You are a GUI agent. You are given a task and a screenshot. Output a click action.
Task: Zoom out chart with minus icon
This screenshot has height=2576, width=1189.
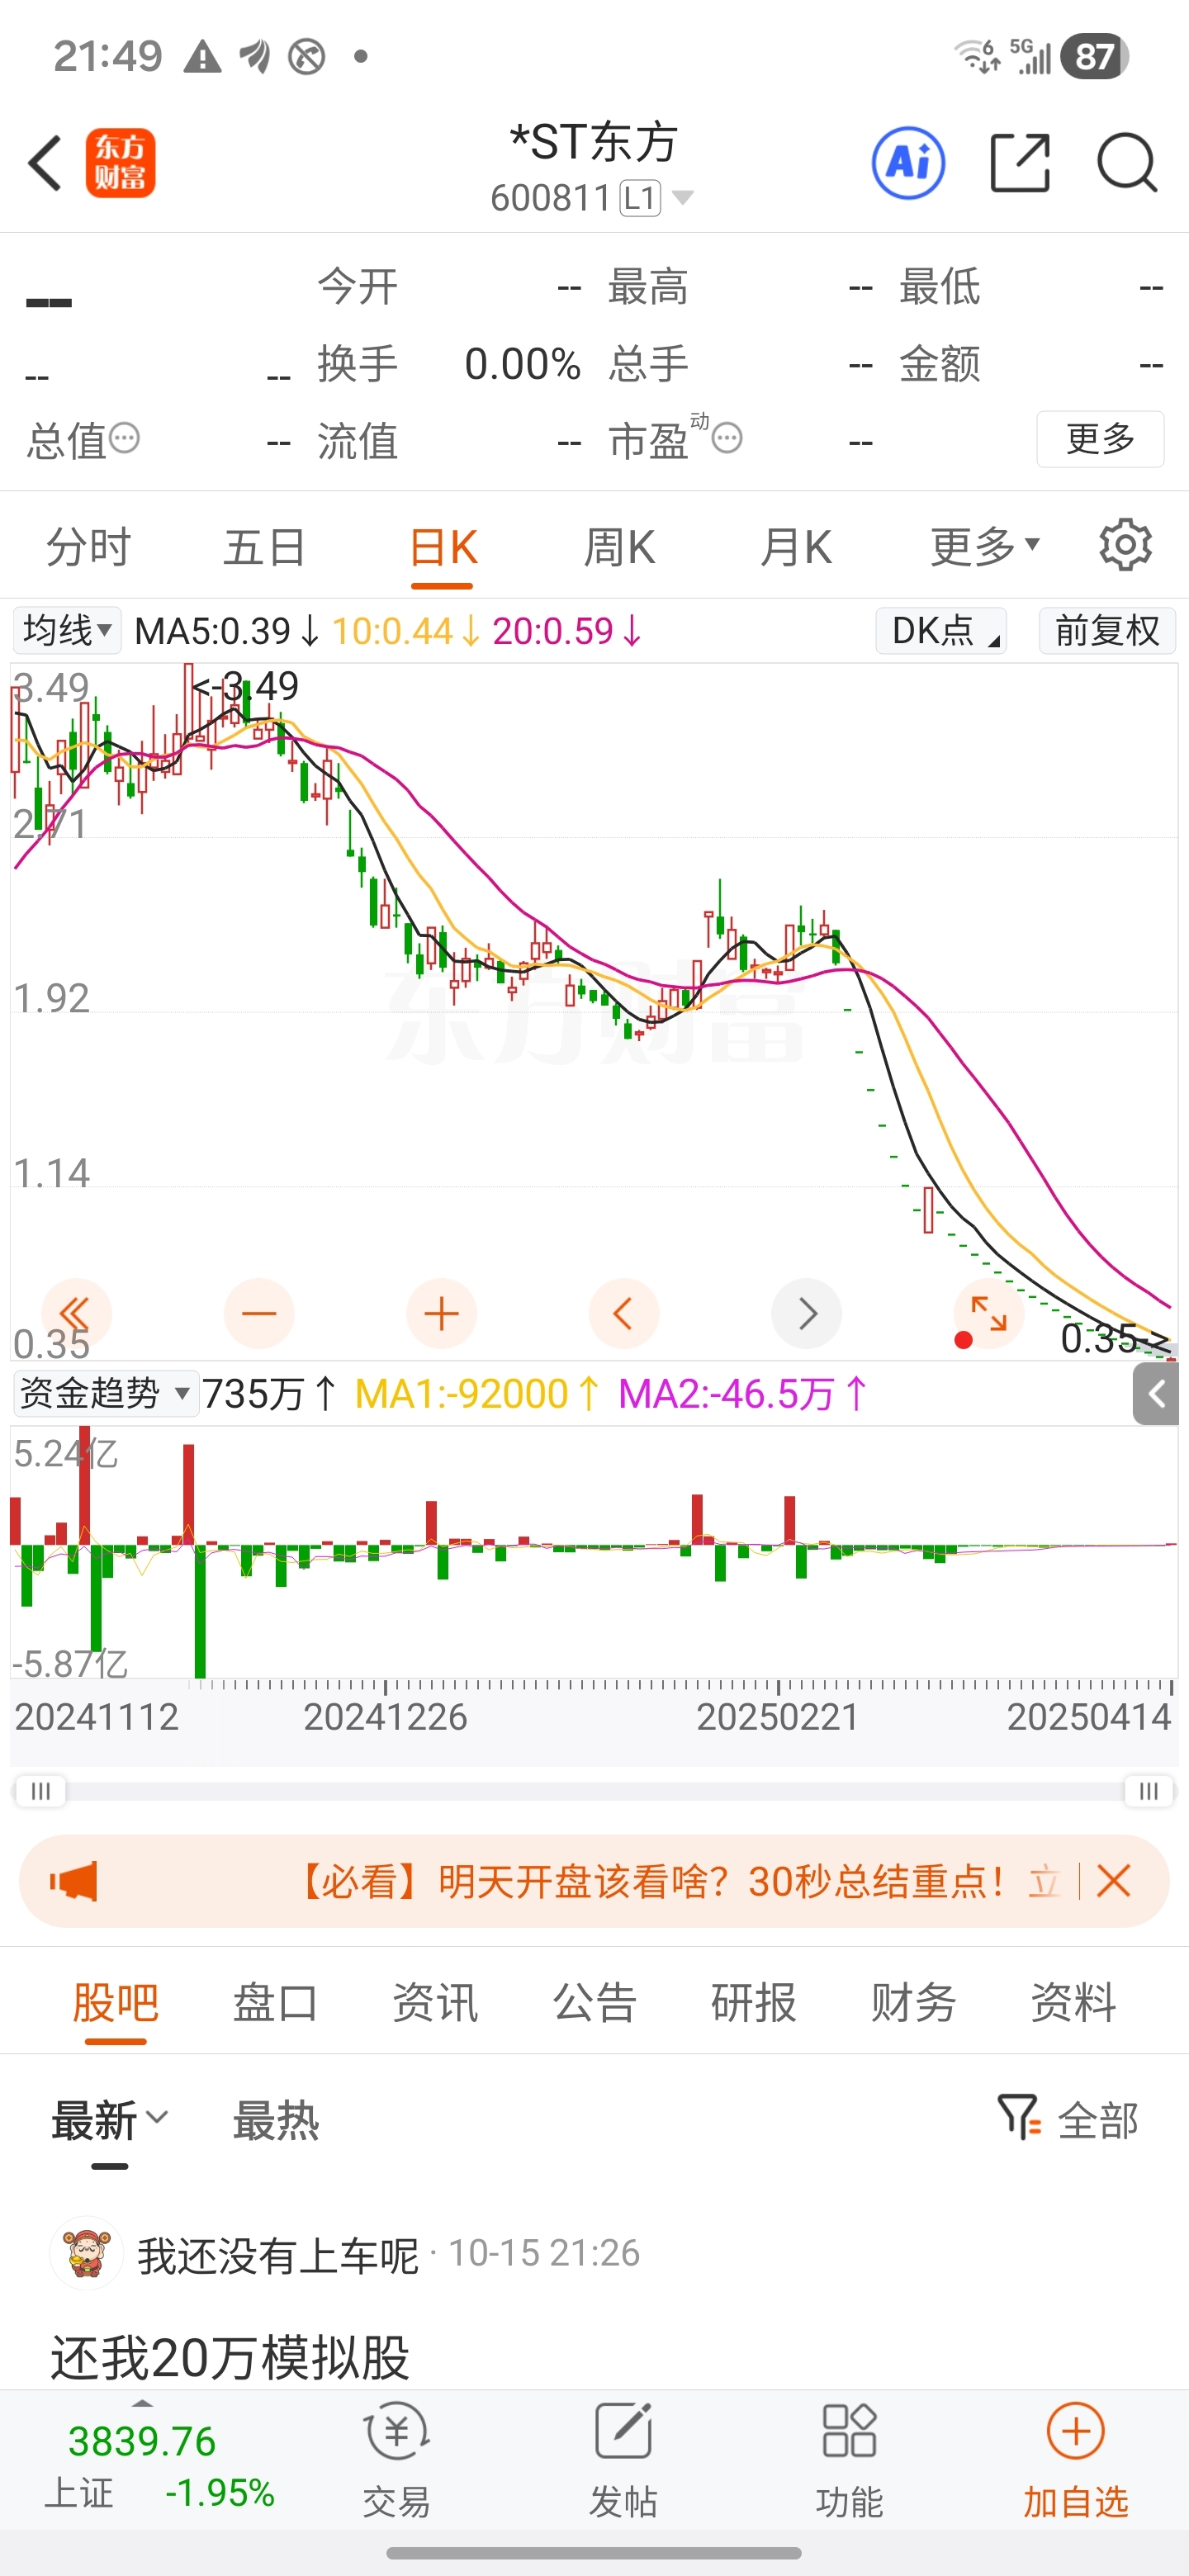(259, 1313)
